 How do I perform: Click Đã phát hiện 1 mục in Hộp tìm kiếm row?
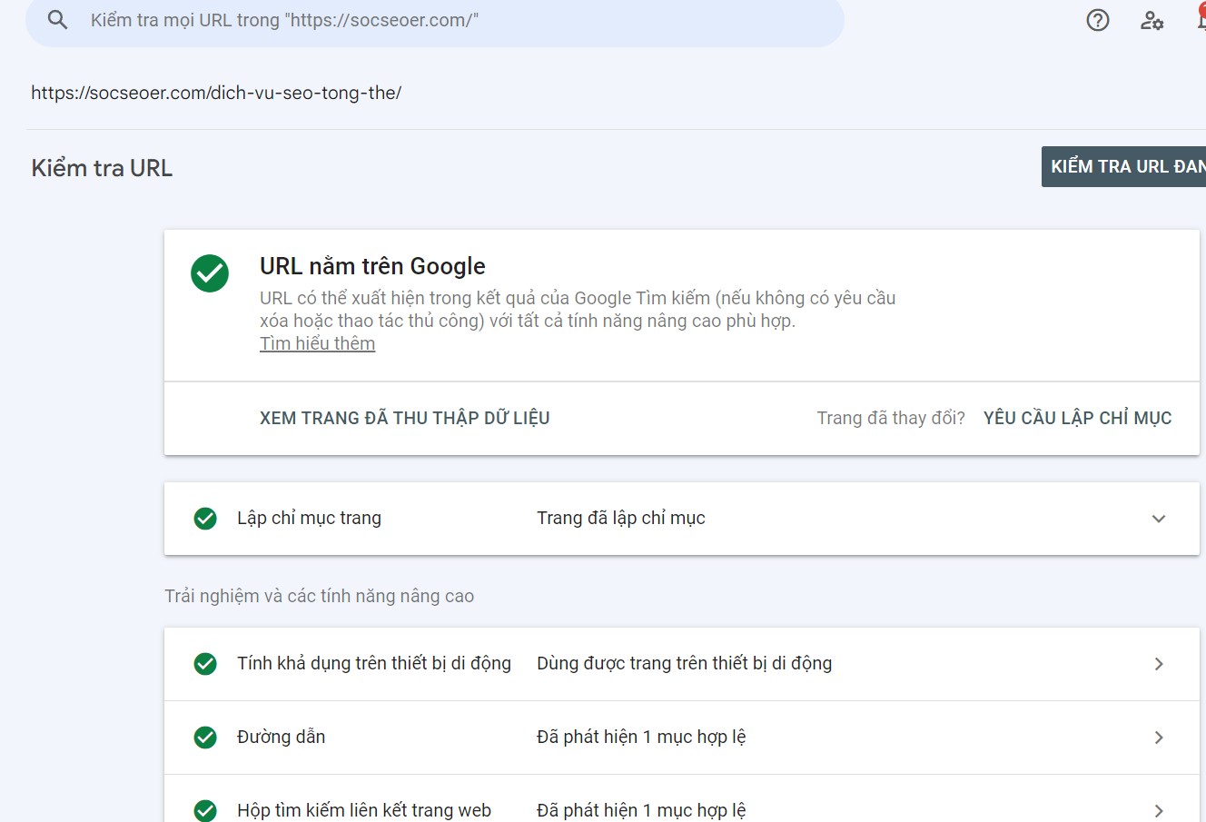(x=641, y=810)
